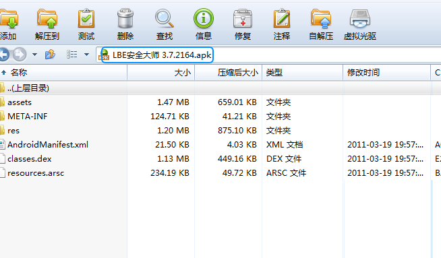Open the 虚拟光驱 (Virtual drive) tool
Screen dimensions: 441x258
pyautogui.click(x=359, y=19)
